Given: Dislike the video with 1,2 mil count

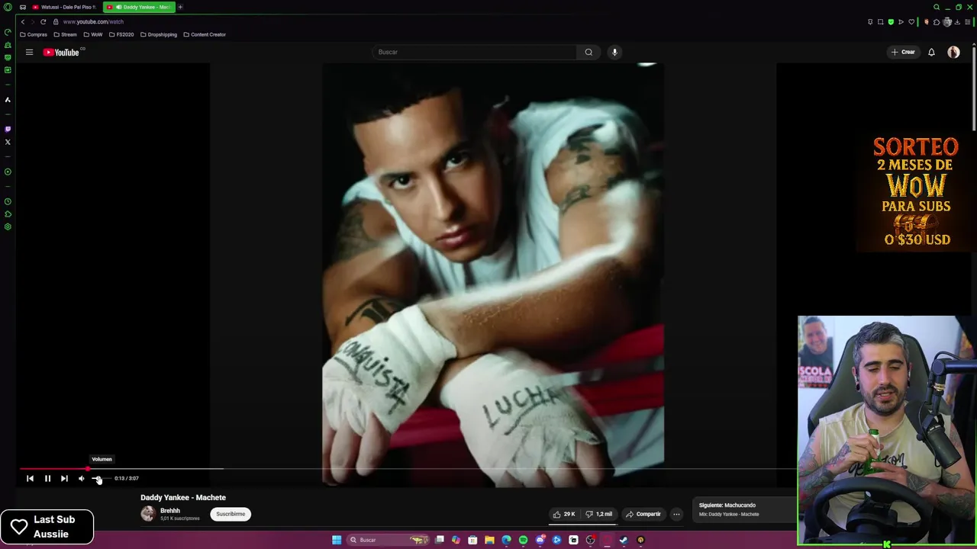Looking at the screenshot, I should [599, 514].
